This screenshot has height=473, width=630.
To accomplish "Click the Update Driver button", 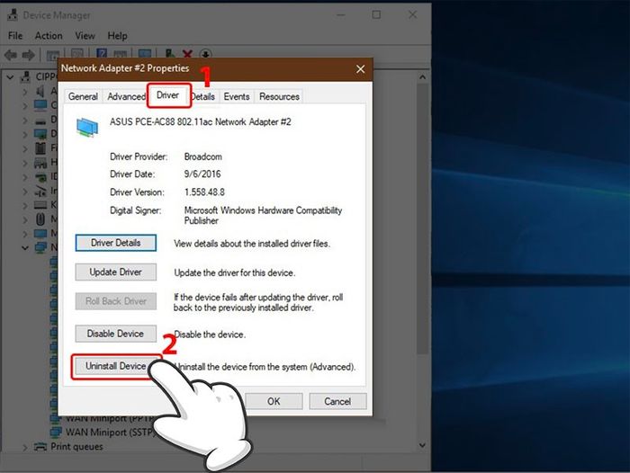I will coord(116,272).
